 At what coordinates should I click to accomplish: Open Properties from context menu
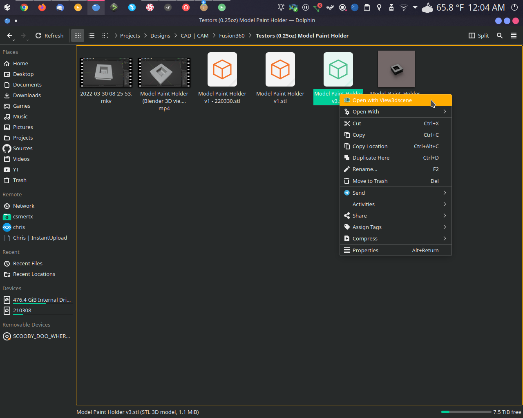(x=396, y=251)
